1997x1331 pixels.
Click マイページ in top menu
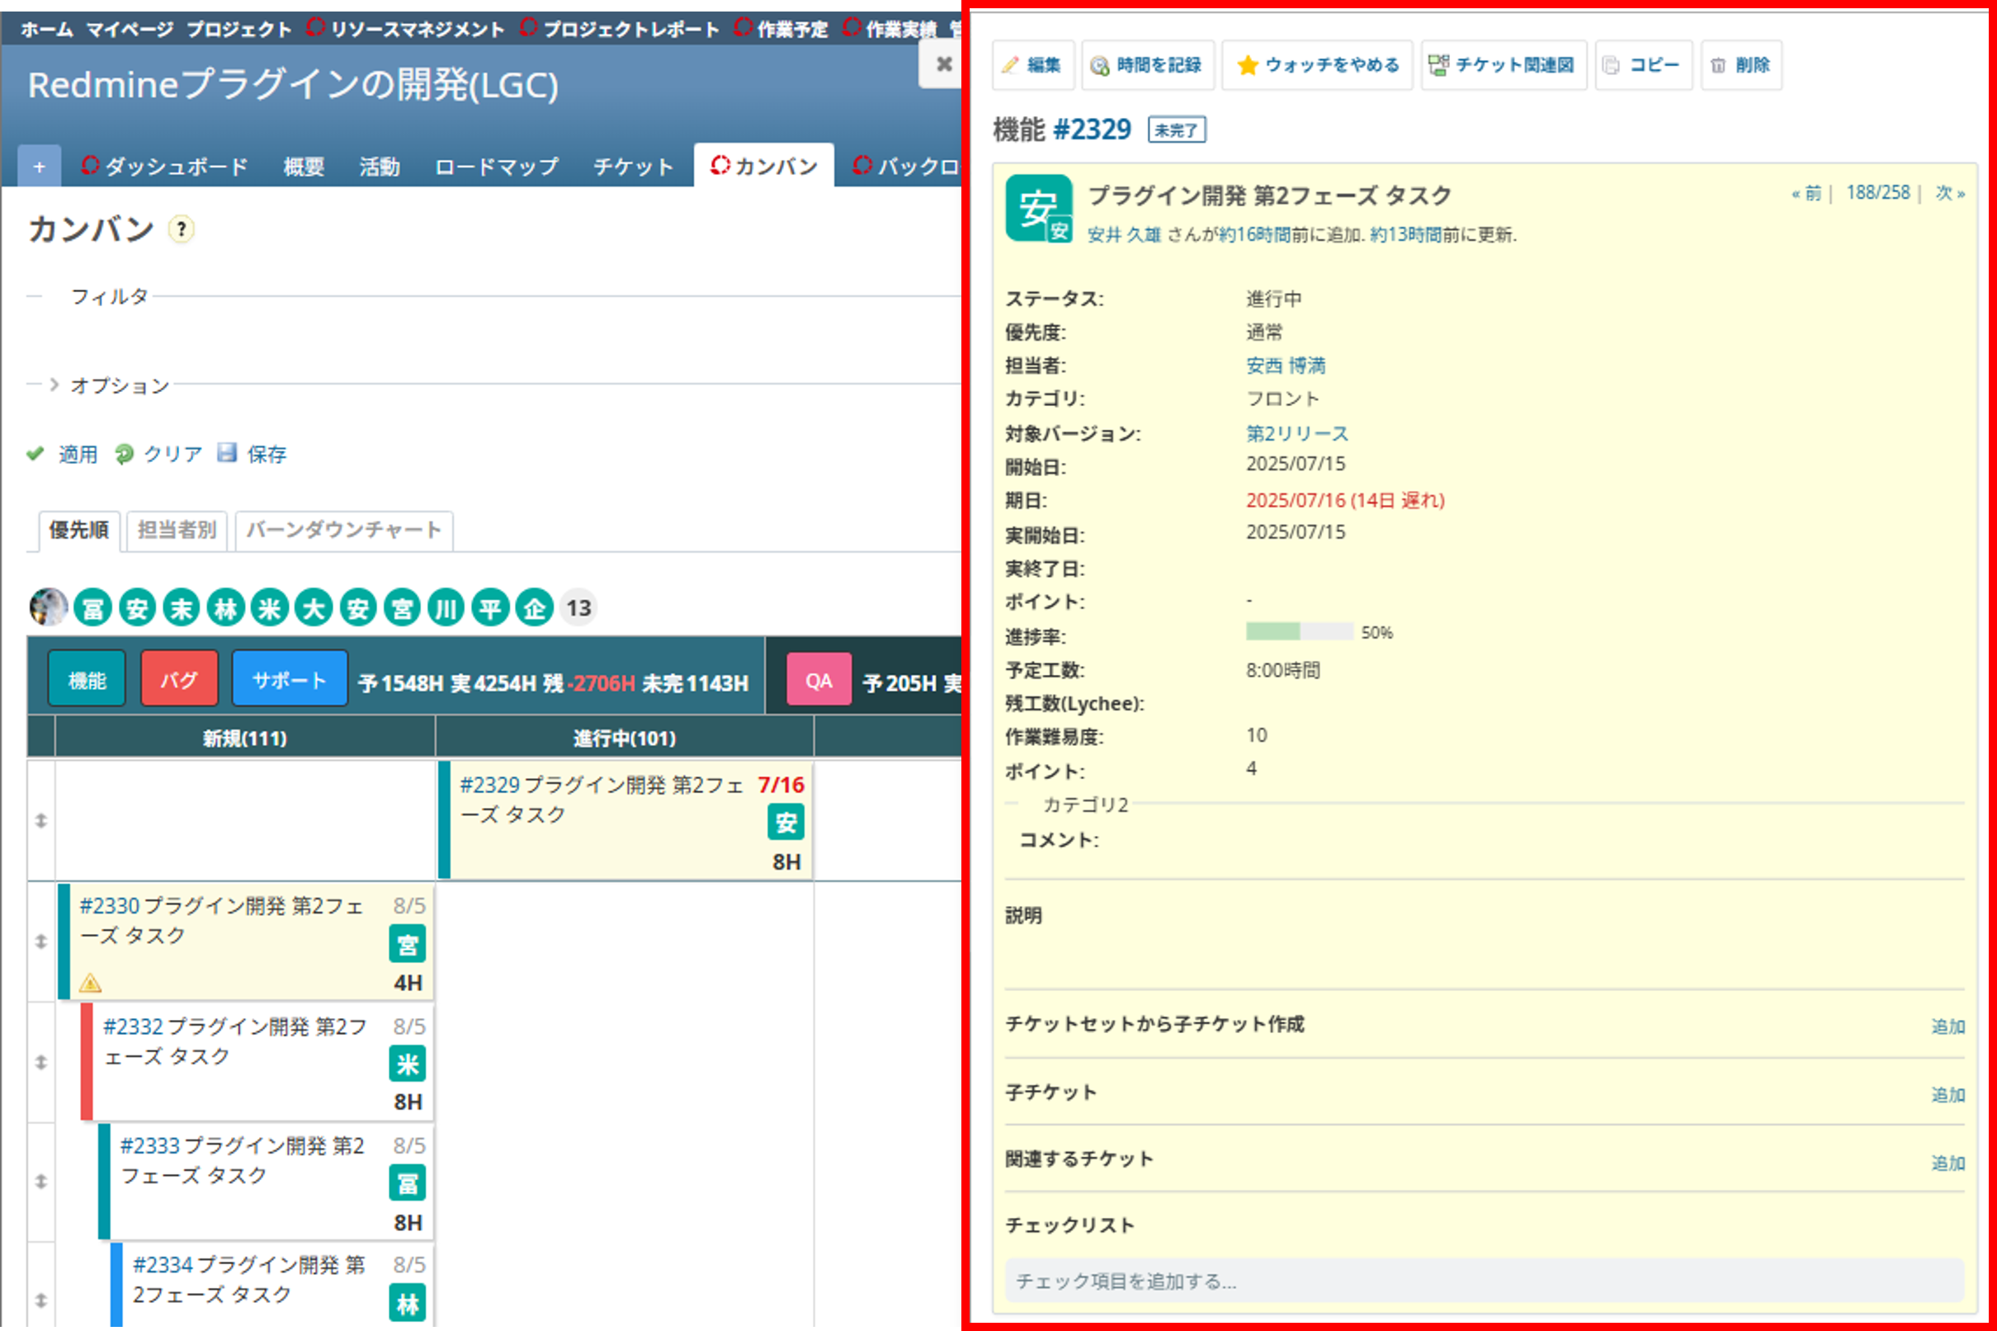coord(130,30)
